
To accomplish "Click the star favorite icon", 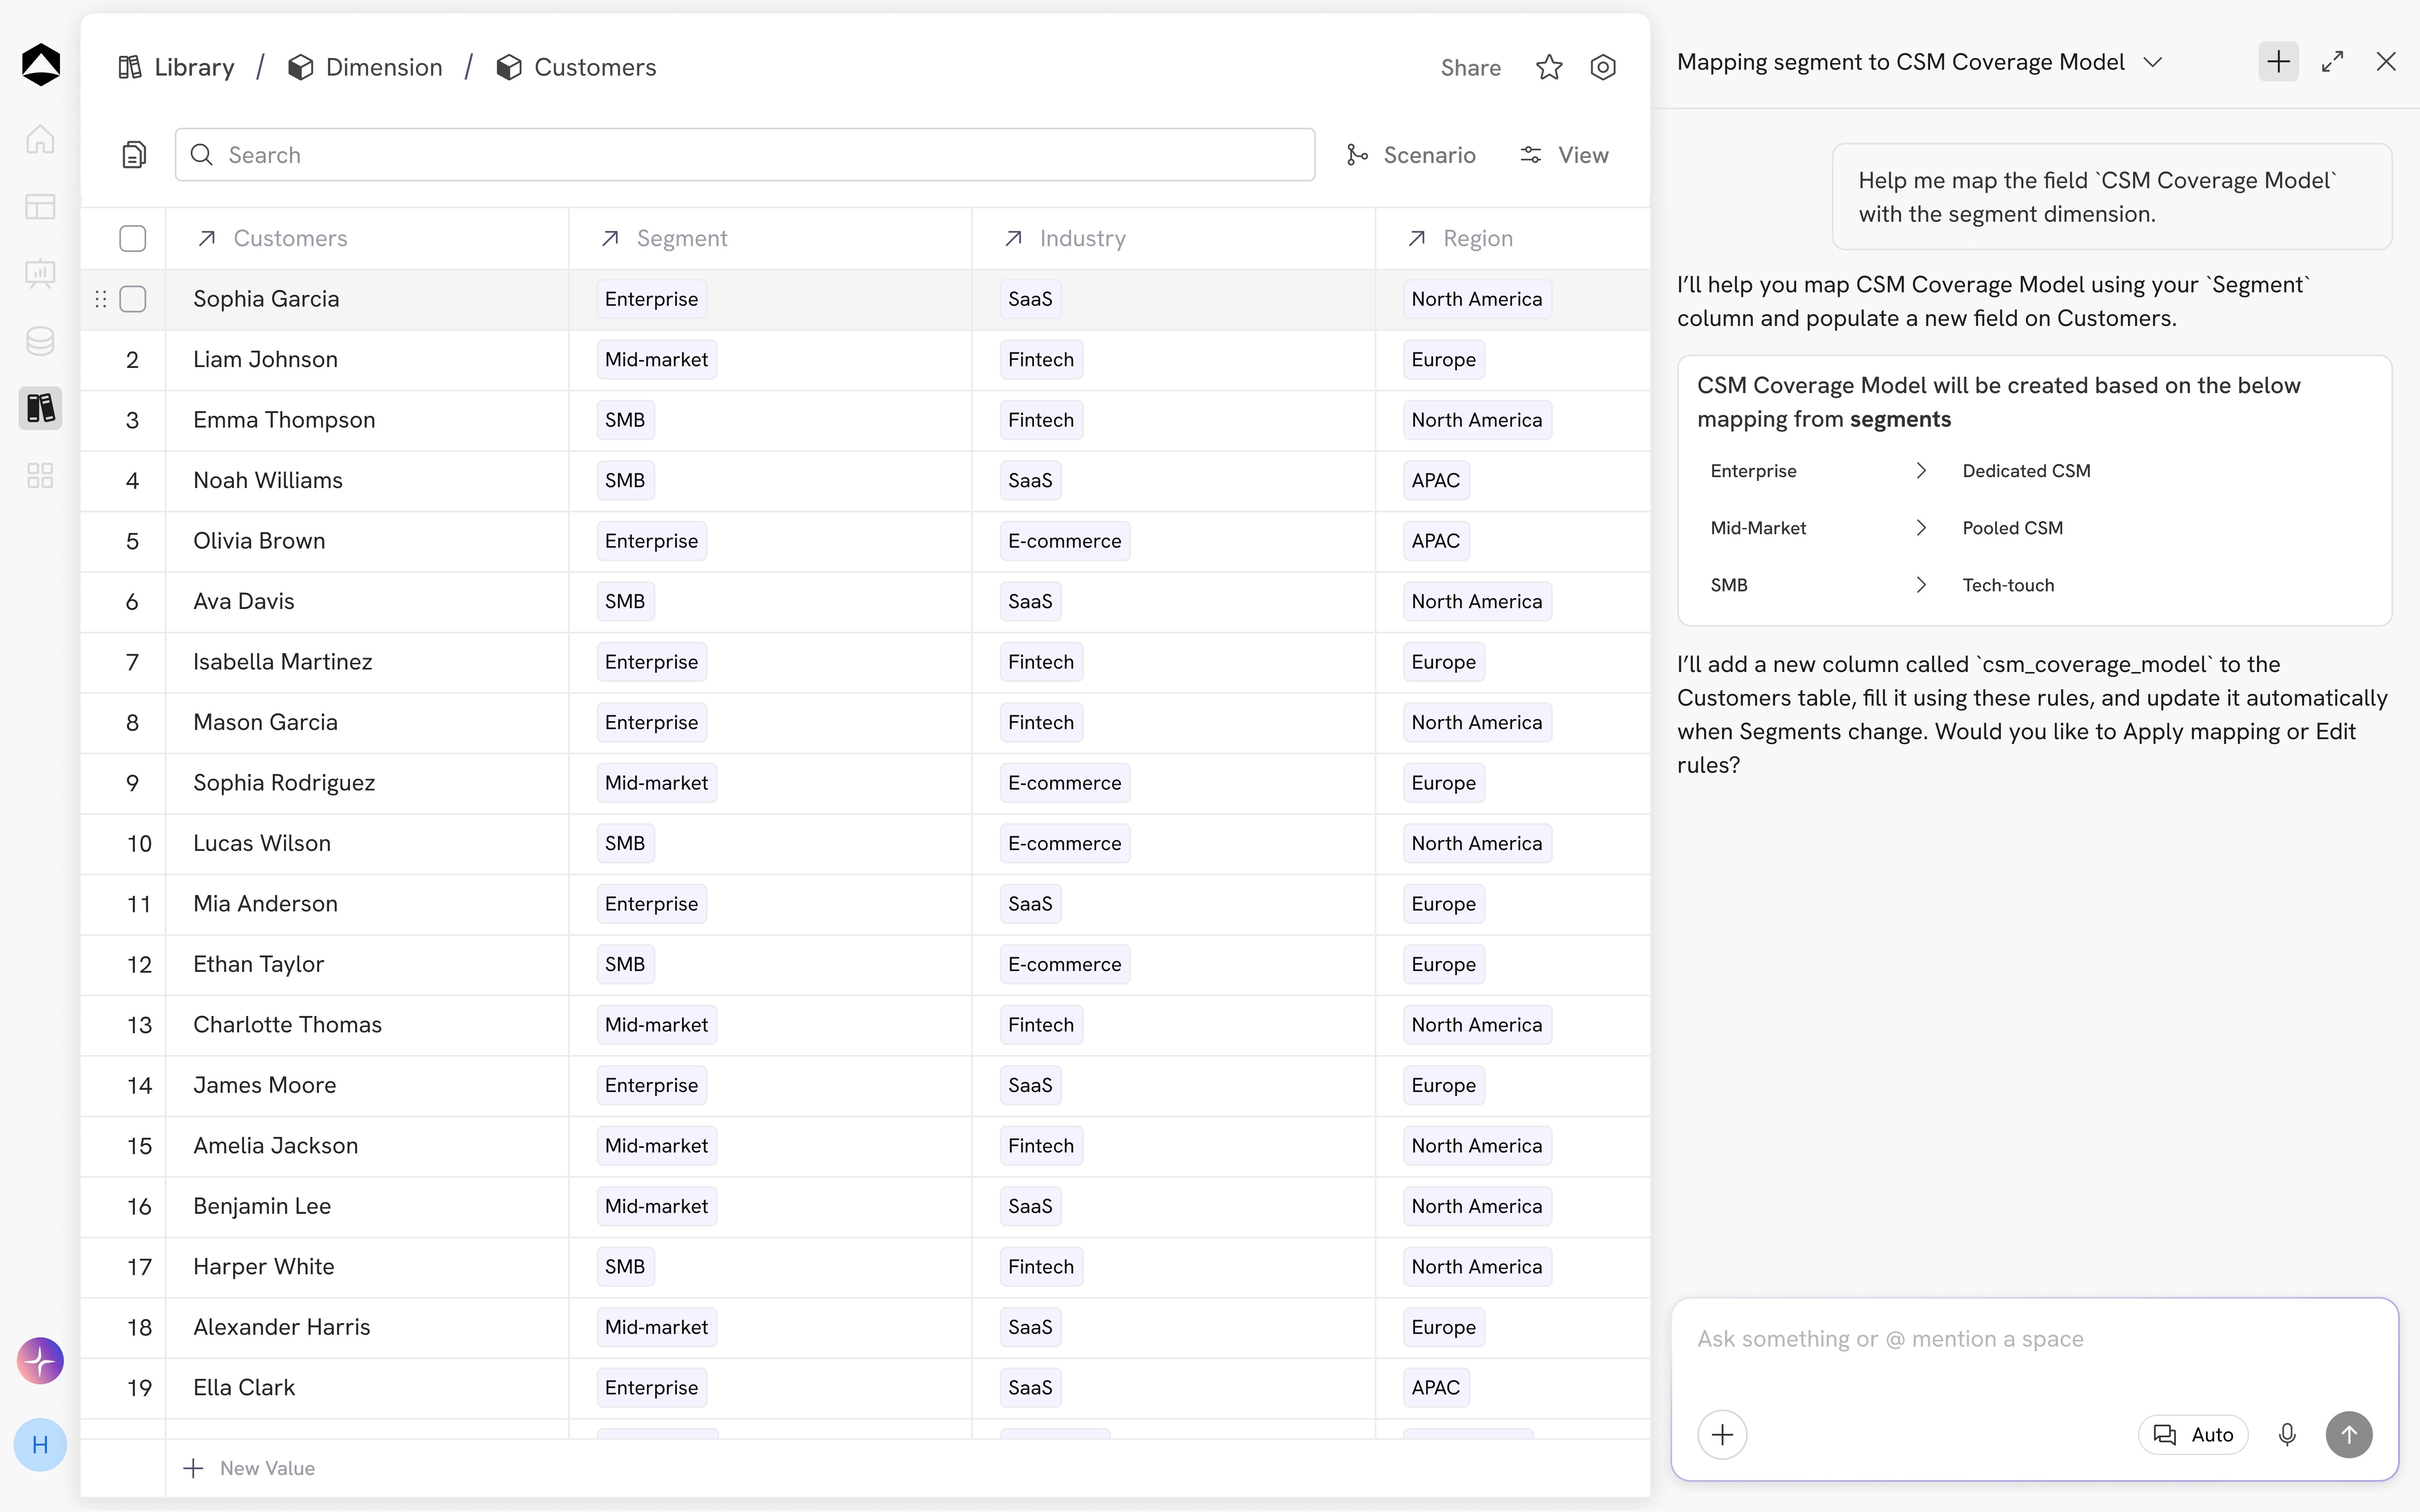I will pos(1549,67).
